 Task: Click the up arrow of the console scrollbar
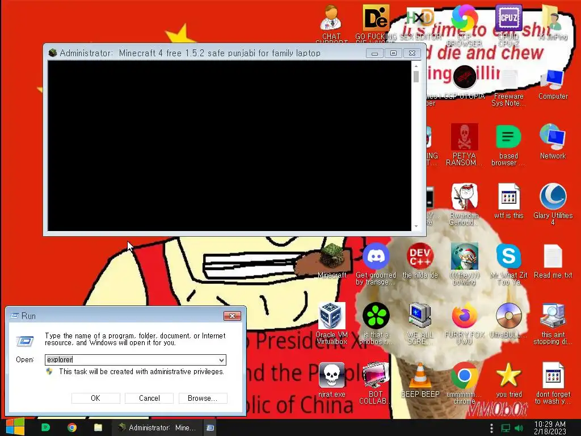point(416,66)
